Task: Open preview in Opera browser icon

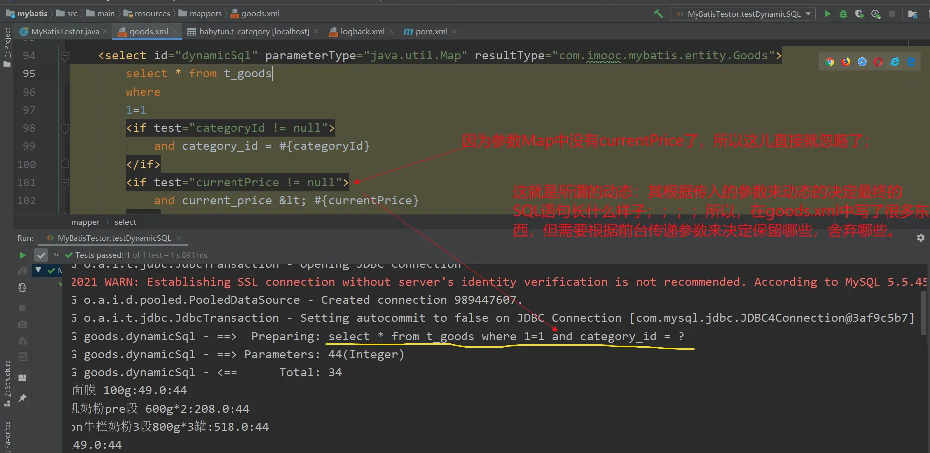Action: coord(878,62)
